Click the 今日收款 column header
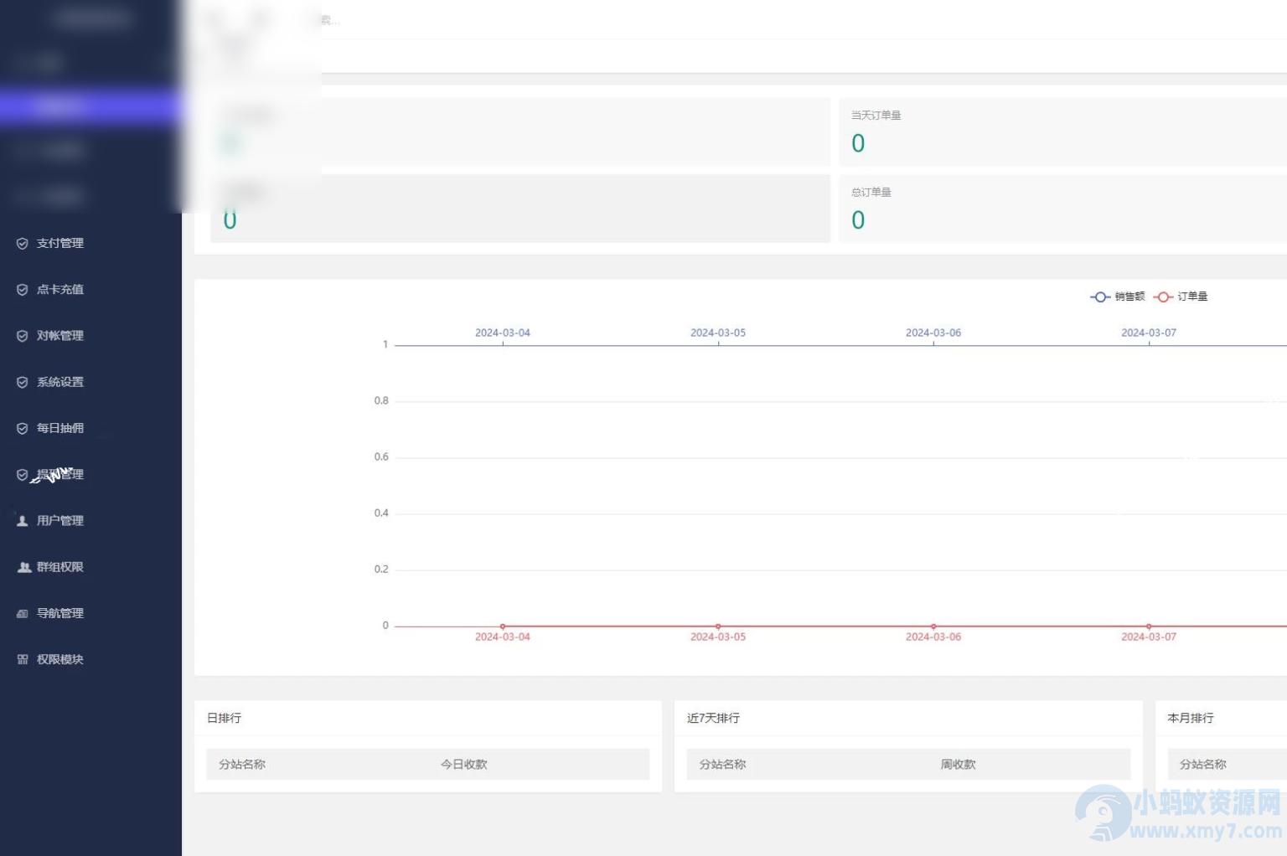1287x856 pixels. (463, 765)
